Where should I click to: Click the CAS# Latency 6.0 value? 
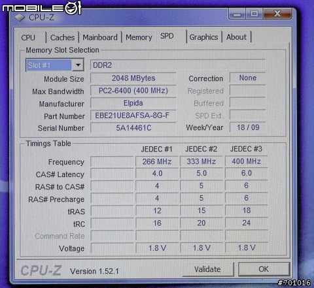click(x=246, y=173)
